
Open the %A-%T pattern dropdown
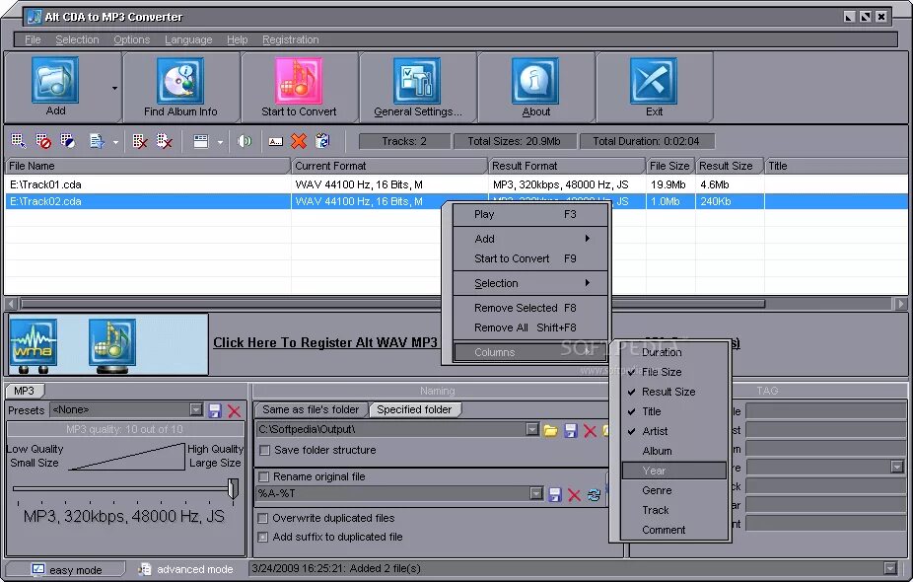click(x=536, y=493)
